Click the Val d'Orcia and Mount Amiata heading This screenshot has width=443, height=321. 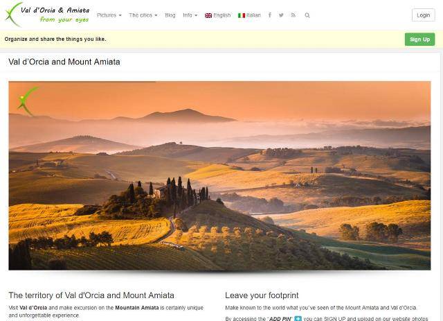[x=64, y=62]
